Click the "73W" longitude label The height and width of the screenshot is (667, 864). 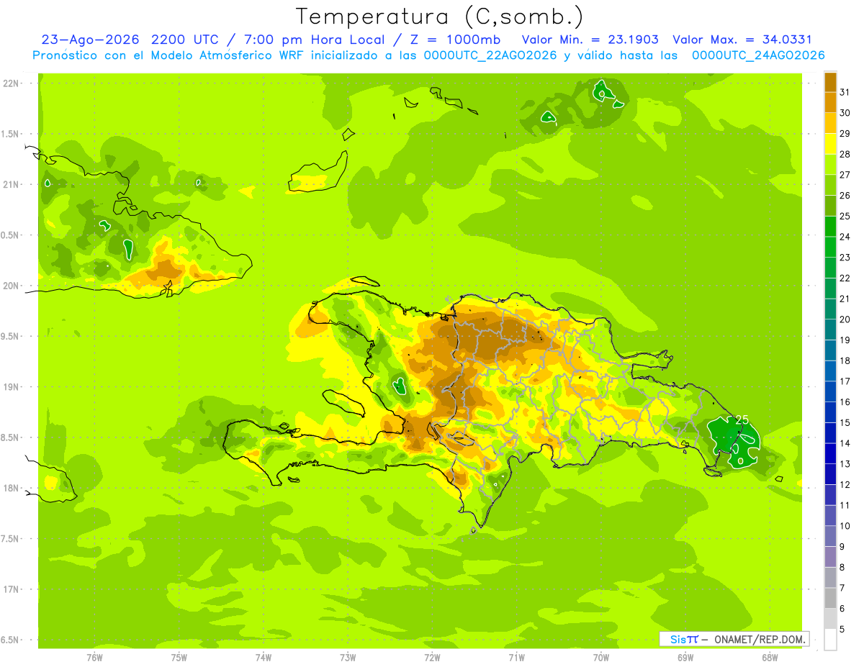[348, 657]
